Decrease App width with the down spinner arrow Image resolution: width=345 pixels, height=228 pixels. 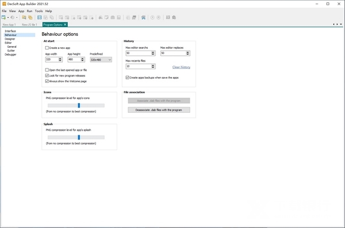60,60
